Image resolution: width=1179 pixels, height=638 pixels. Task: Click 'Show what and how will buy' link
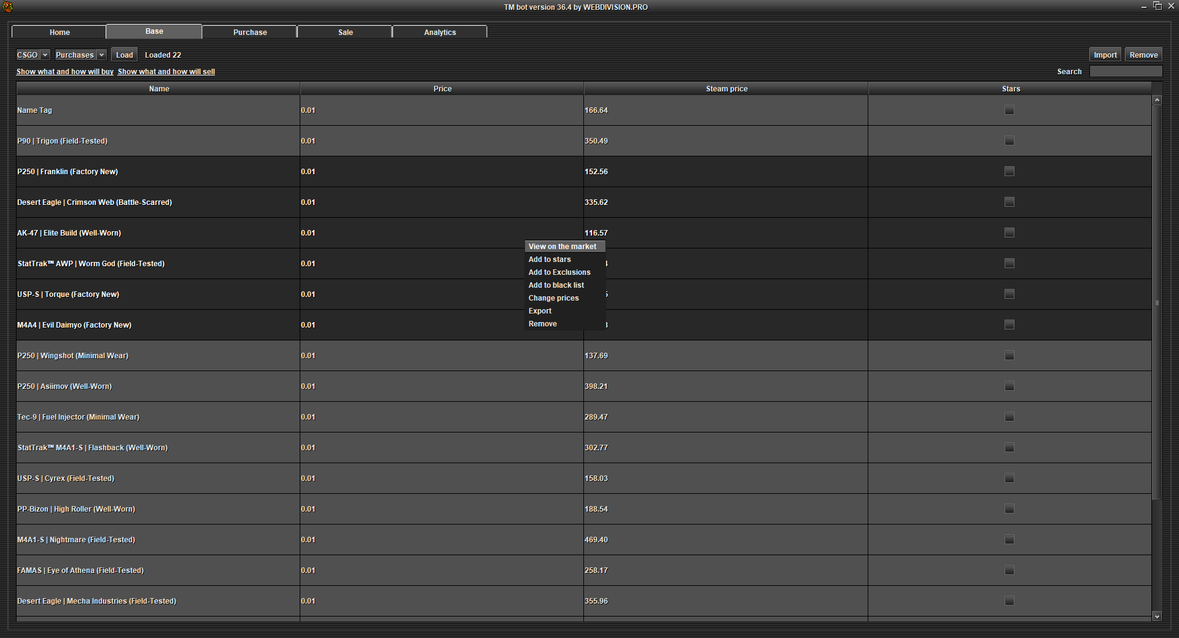64,72
